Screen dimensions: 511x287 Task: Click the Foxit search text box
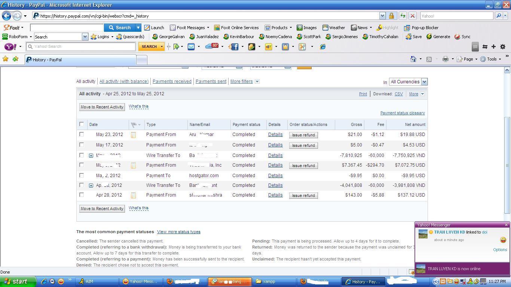(x=67, y=28)
